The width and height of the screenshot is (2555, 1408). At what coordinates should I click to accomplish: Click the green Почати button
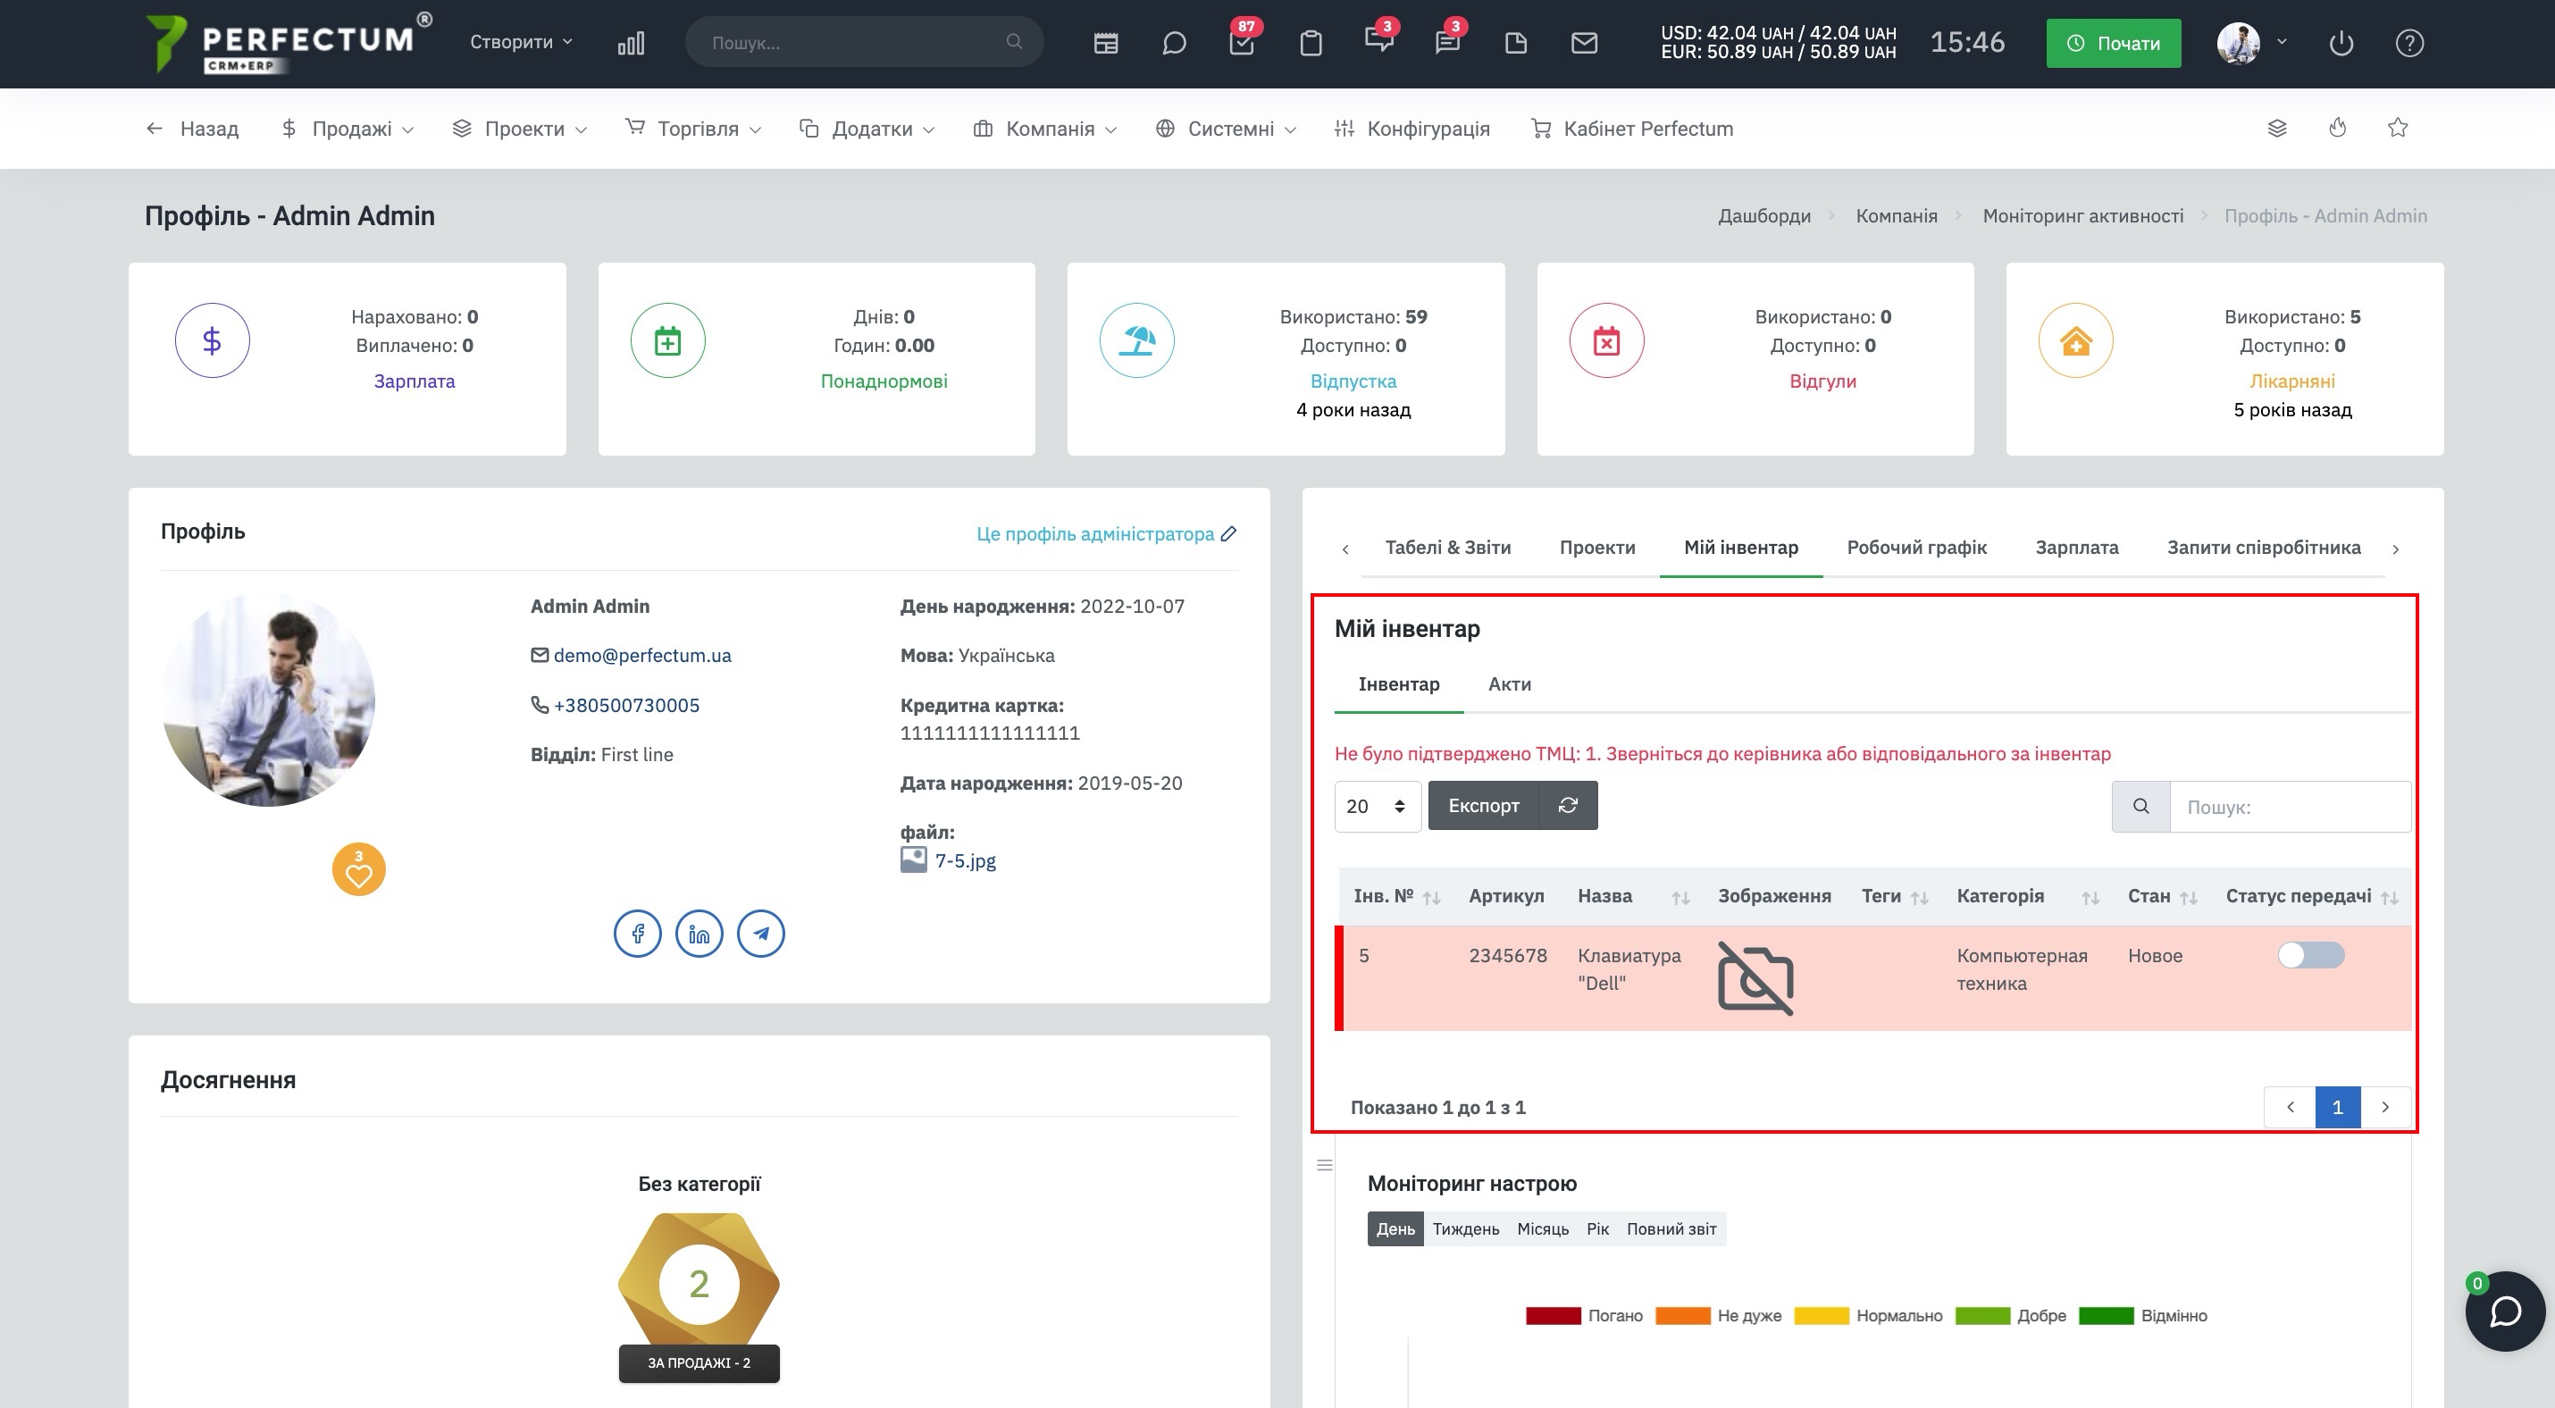(2113, 43)
